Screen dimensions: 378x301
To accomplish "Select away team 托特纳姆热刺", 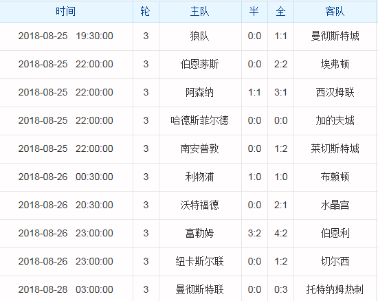I will click(x=335, y=290).
